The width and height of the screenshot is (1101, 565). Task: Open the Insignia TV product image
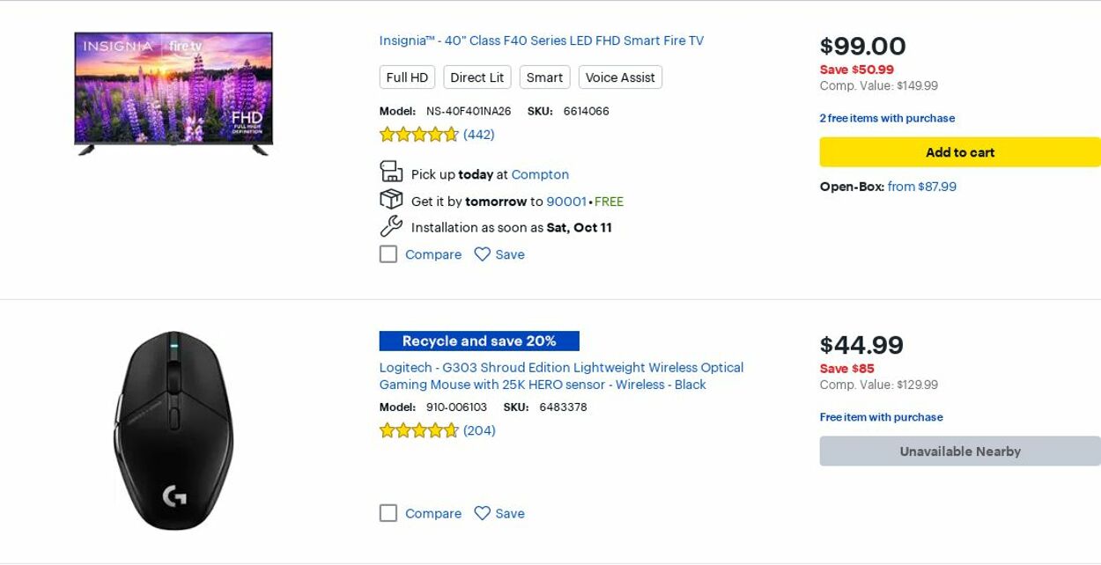tap(174, 94)
